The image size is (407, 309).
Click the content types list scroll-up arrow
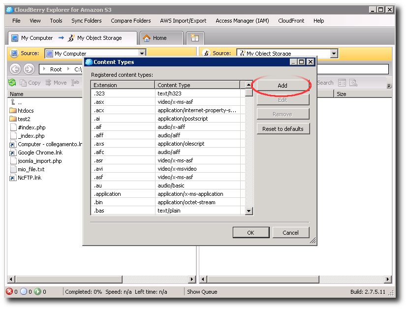[249, 85]
